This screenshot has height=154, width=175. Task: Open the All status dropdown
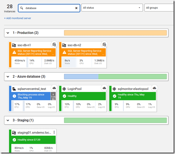[x=112, y=8]
